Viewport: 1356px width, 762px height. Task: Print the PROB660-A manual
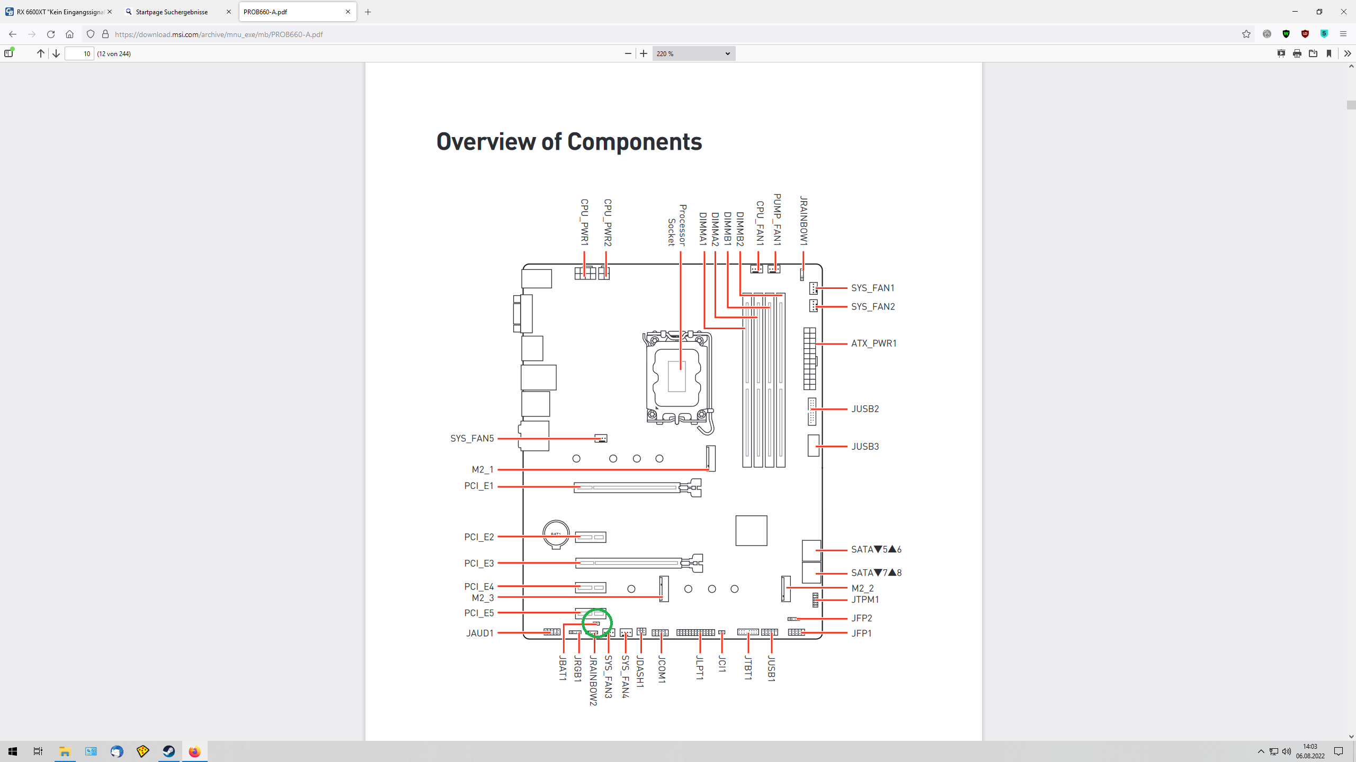tap(1297, 53)
